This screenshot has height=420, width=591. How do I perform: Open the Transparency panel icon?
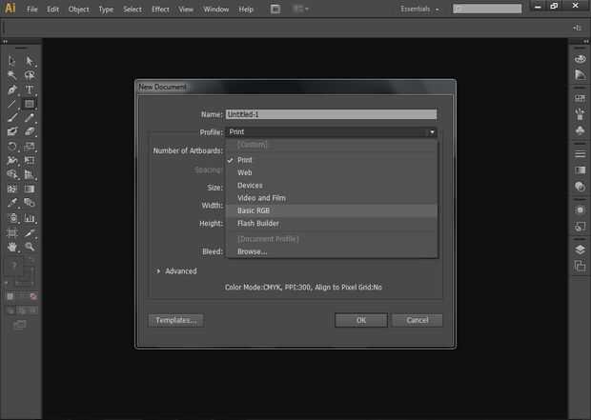[581, 186]
